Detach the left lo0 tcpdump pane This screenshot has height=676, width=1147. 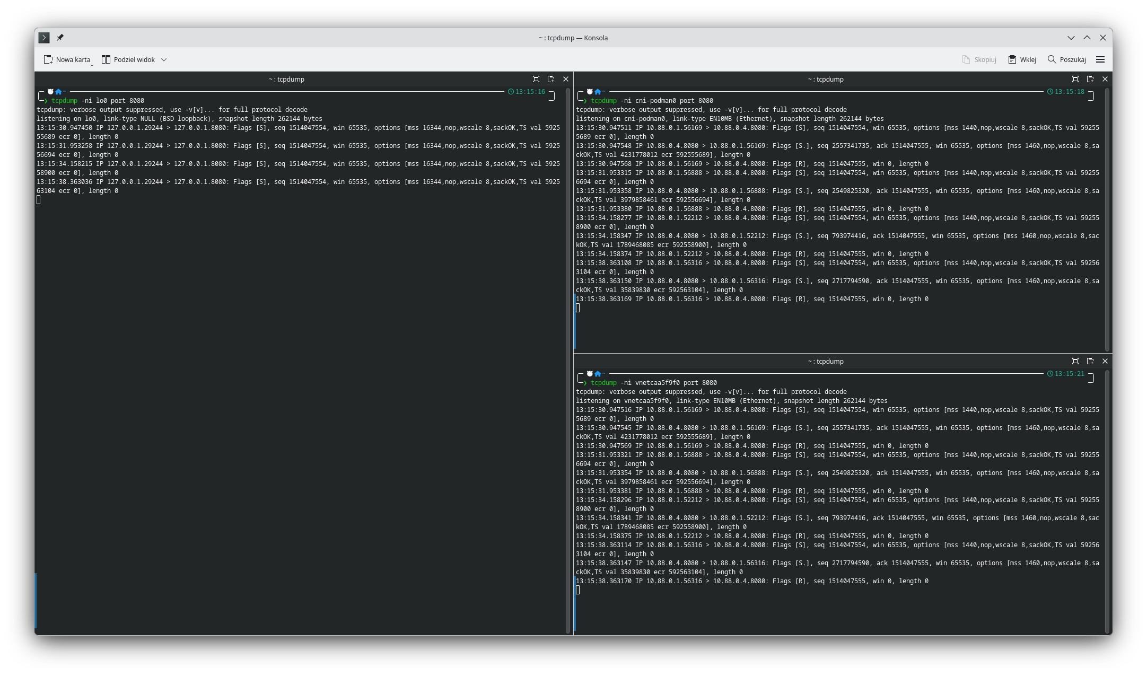click(x=551, y=79)
